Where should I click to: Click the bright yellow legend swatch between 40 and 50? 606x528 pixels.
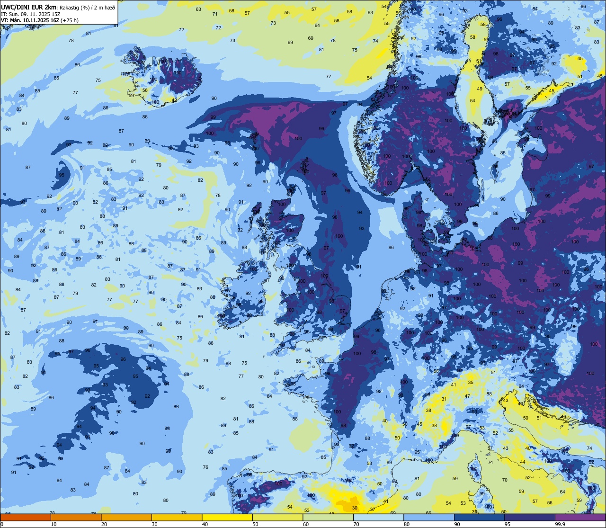coord(227,517)
